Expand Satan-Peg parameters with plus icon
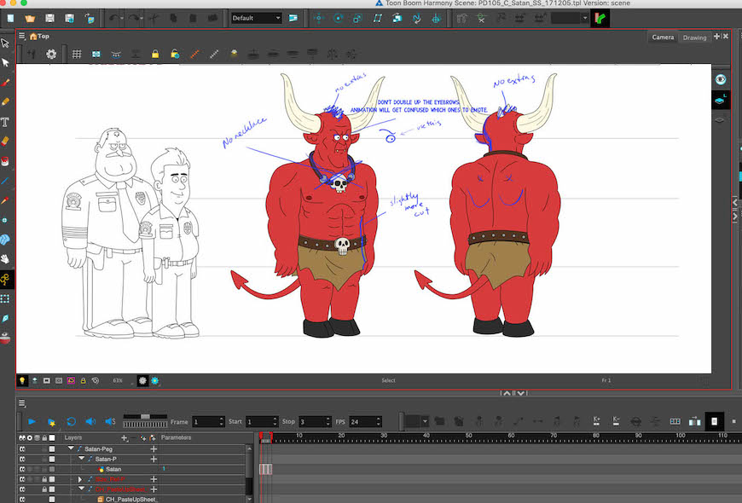The image size is (742, 503). [x=154, y=448]
